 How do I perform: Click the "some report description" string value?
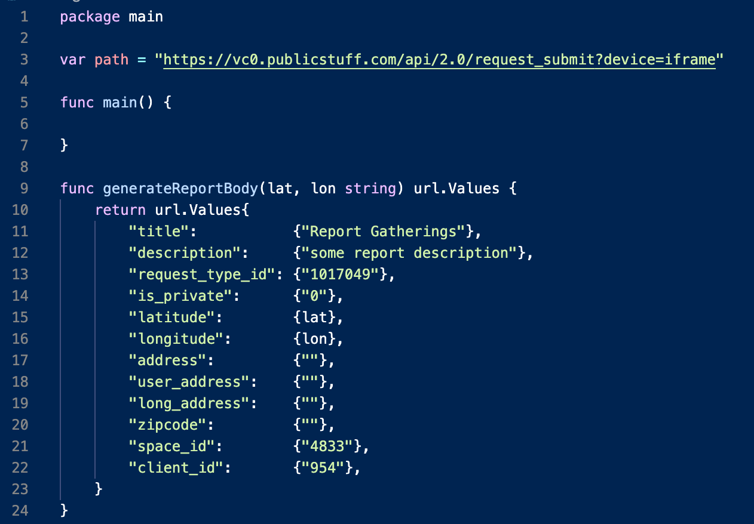[x=409, y=253]
